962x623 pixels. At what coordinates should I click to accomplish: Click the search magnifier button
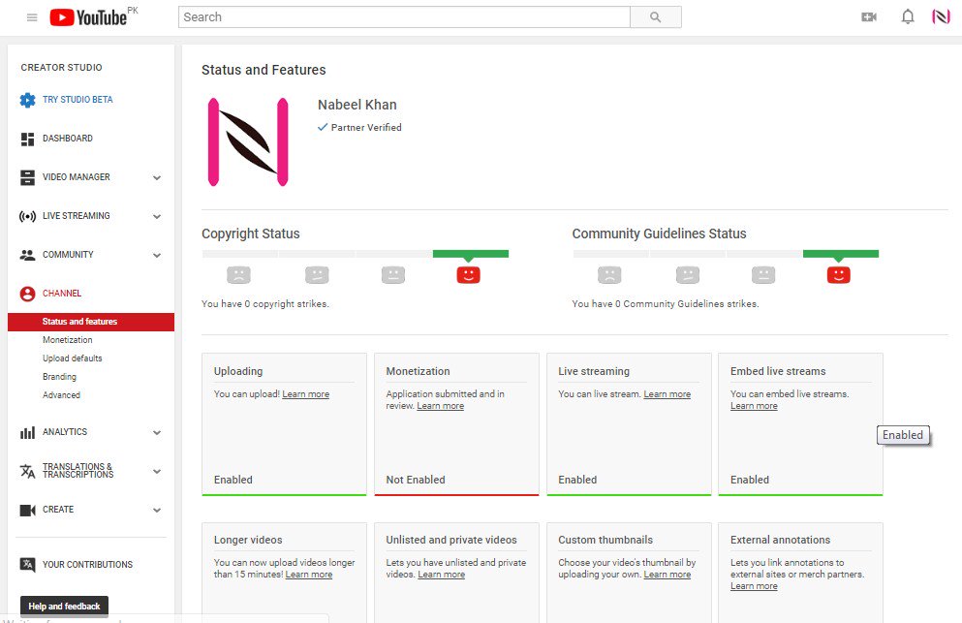(x=655, y=17)
